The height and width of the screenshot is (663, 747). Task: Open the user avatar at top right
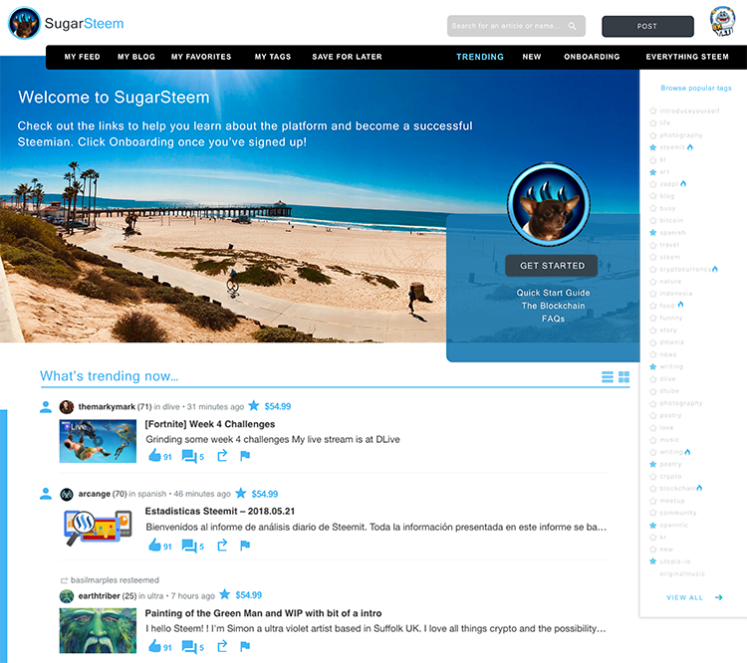pos(722,22)
